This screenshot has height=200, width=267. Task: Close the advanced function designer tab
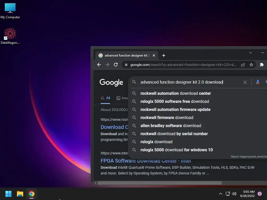[x=154, y=55]
